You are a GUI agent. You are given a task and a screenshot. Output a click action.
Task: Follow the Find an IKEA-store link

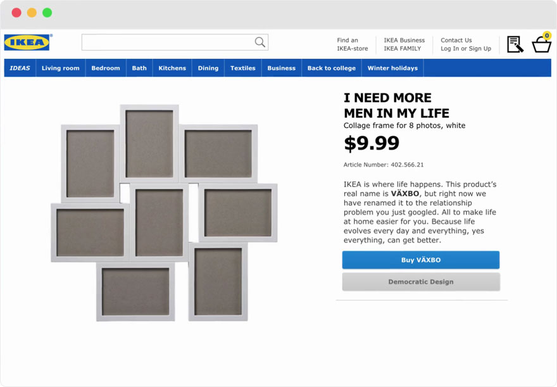point(352,44)
